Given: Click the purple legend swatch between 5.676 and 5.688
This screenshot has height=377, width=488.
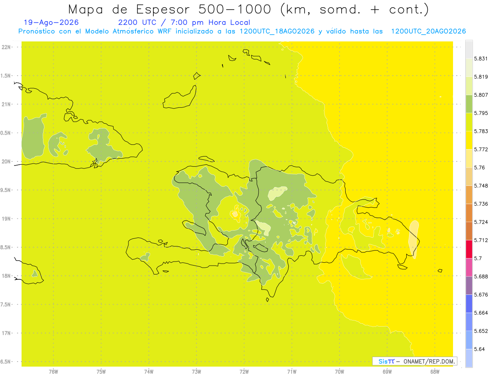Looking at the screenshot, I should coord(469,285).
